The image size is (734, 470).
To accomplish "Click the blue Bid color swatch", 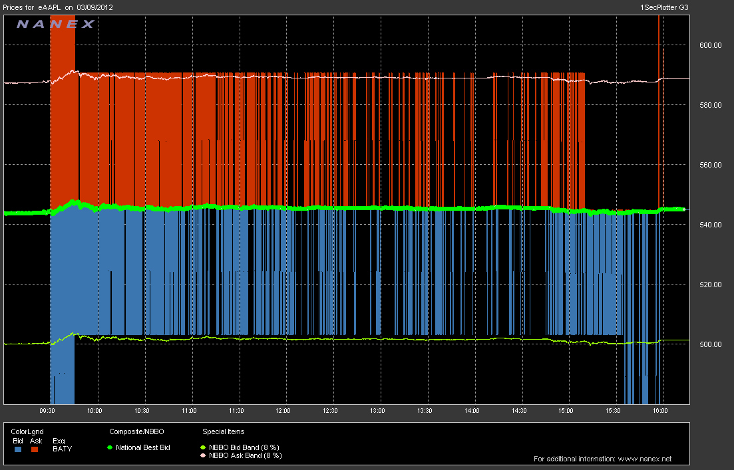I will tap(18, 449).
